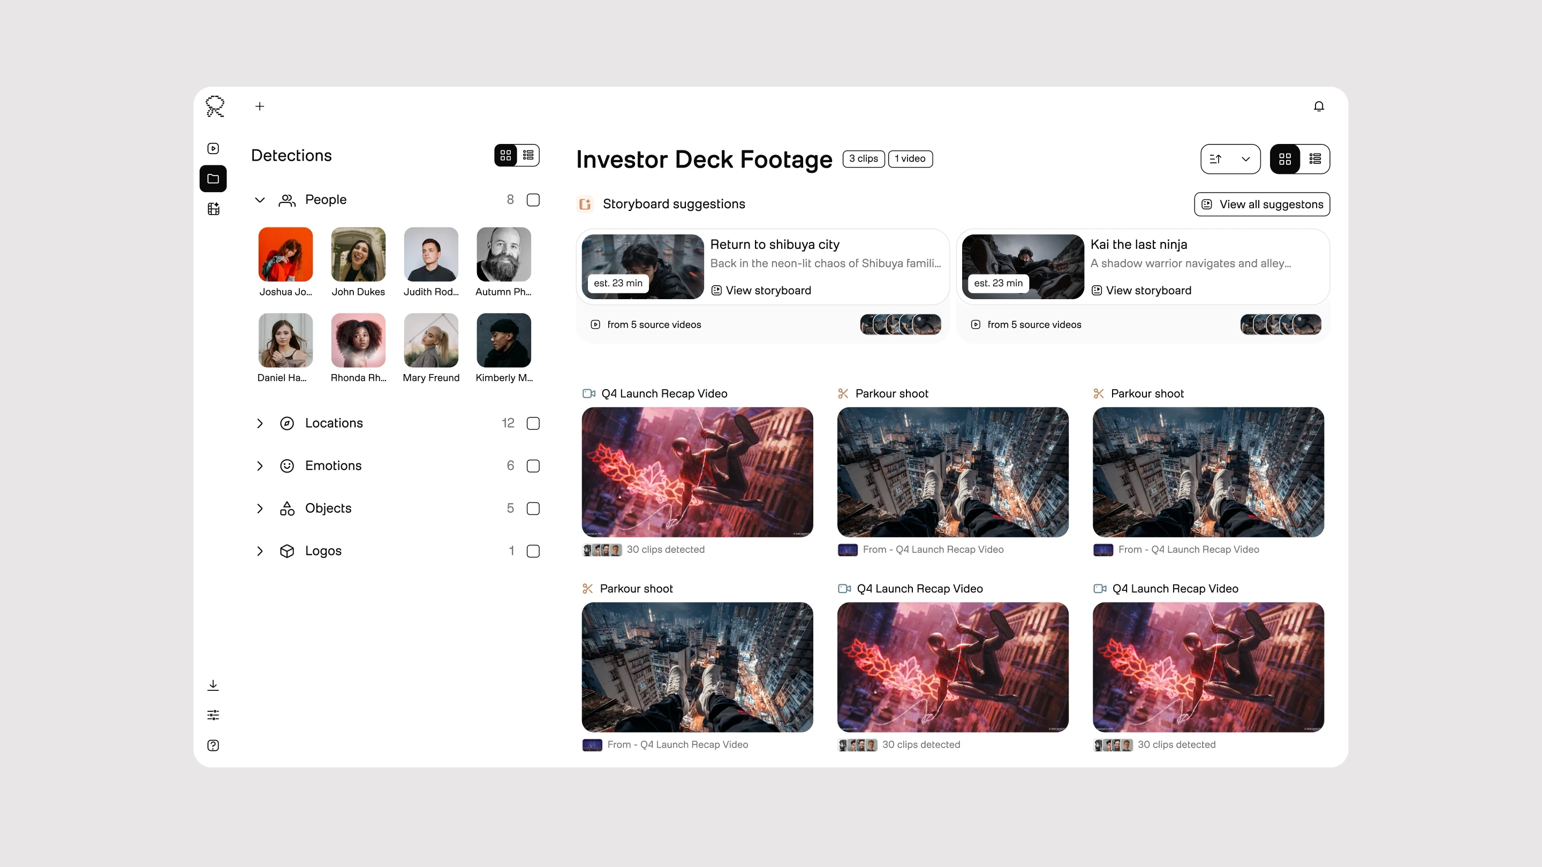Open Kai the last ninja storyboard thumbnail

[x=1023, y=267]
